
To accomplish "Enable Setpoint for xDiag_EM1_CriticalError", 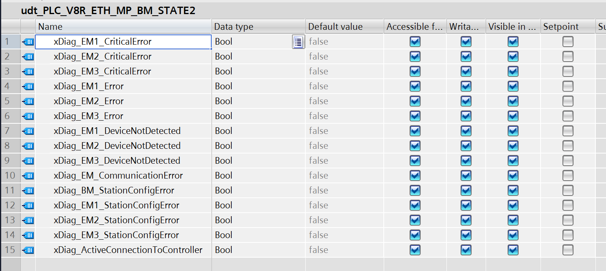I will tap(568, 42).
